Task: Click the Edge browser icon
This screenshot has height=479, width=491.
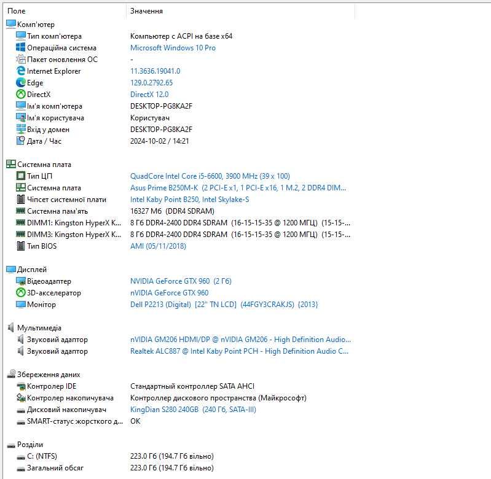Action: [21, 82]
